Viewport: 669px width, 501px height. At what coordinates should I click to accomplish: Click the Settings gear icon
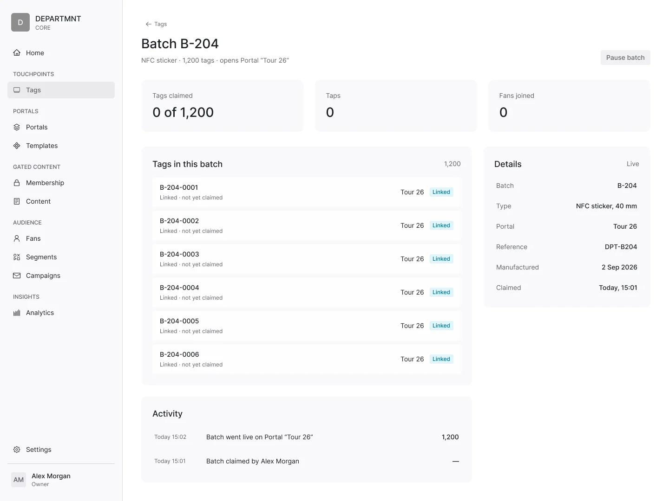[x=17, y=450]
